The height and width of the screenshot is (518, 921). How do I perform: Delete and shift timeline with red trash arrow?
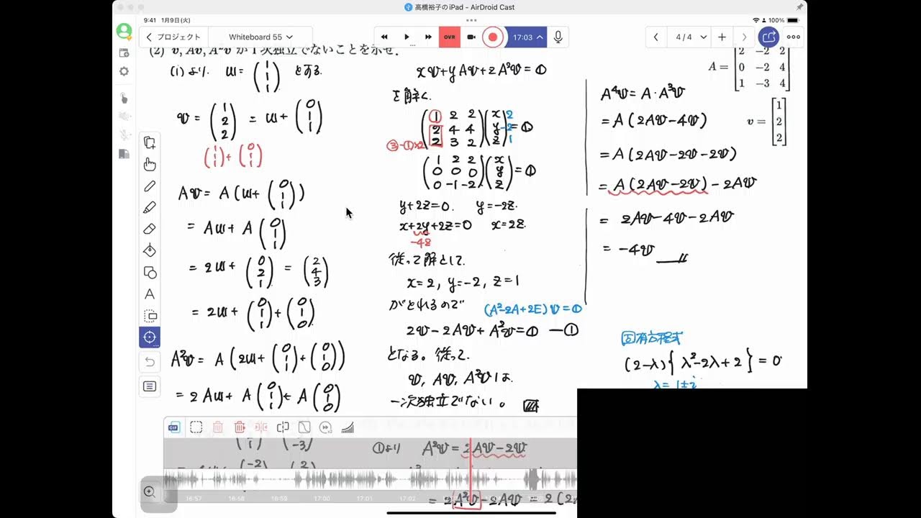click(240, 427)
